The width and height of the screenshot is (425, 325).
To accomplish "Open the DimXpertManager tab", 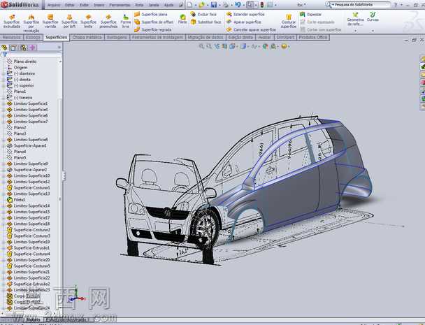I will tap(33, 48).
